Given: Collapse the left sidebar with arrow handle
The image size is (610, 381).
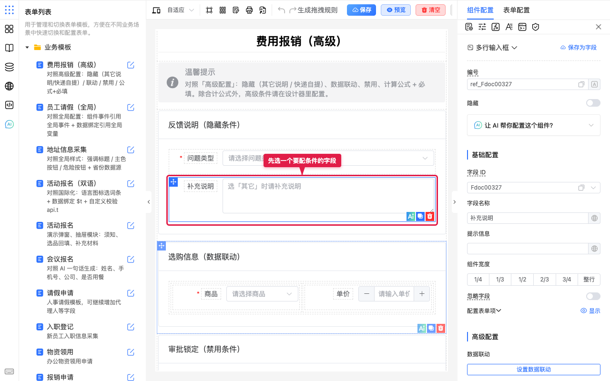Looking at the screenshot, I should tap(148, 202).
